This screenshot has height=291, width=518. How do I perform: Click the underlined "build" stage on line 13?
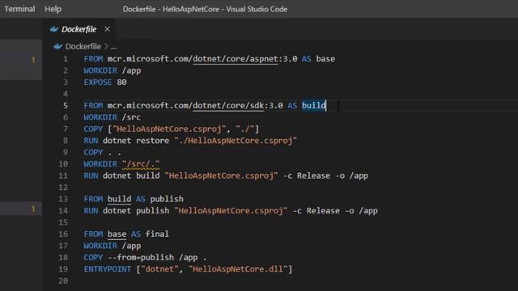coord(119,199)
